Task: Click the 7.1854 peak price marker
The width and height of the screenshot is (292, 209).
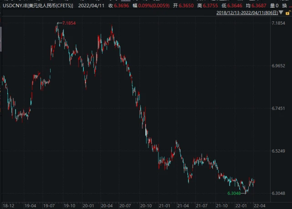Action: (69, 23)
